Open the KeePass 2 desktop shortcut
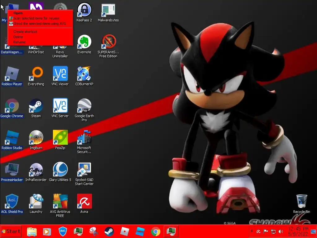Screen dimensions: 317x238 click(84, 12)
